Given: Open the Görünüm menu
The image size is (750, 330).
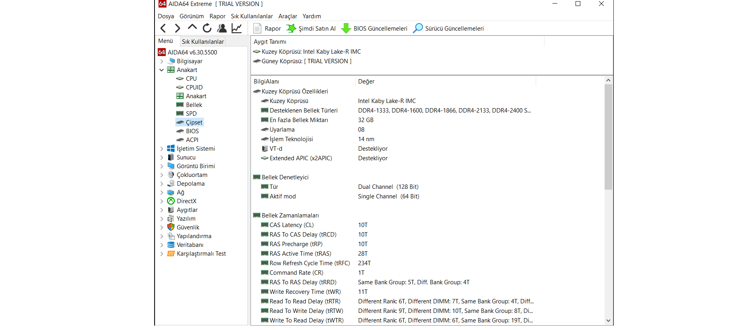Looking at the screenshot, I should click(192, 16).
